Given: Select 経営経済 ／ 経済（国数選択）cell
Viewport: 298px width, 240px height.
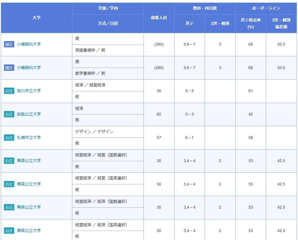Looking at the screenshot, I should click(x=108, y=202).
